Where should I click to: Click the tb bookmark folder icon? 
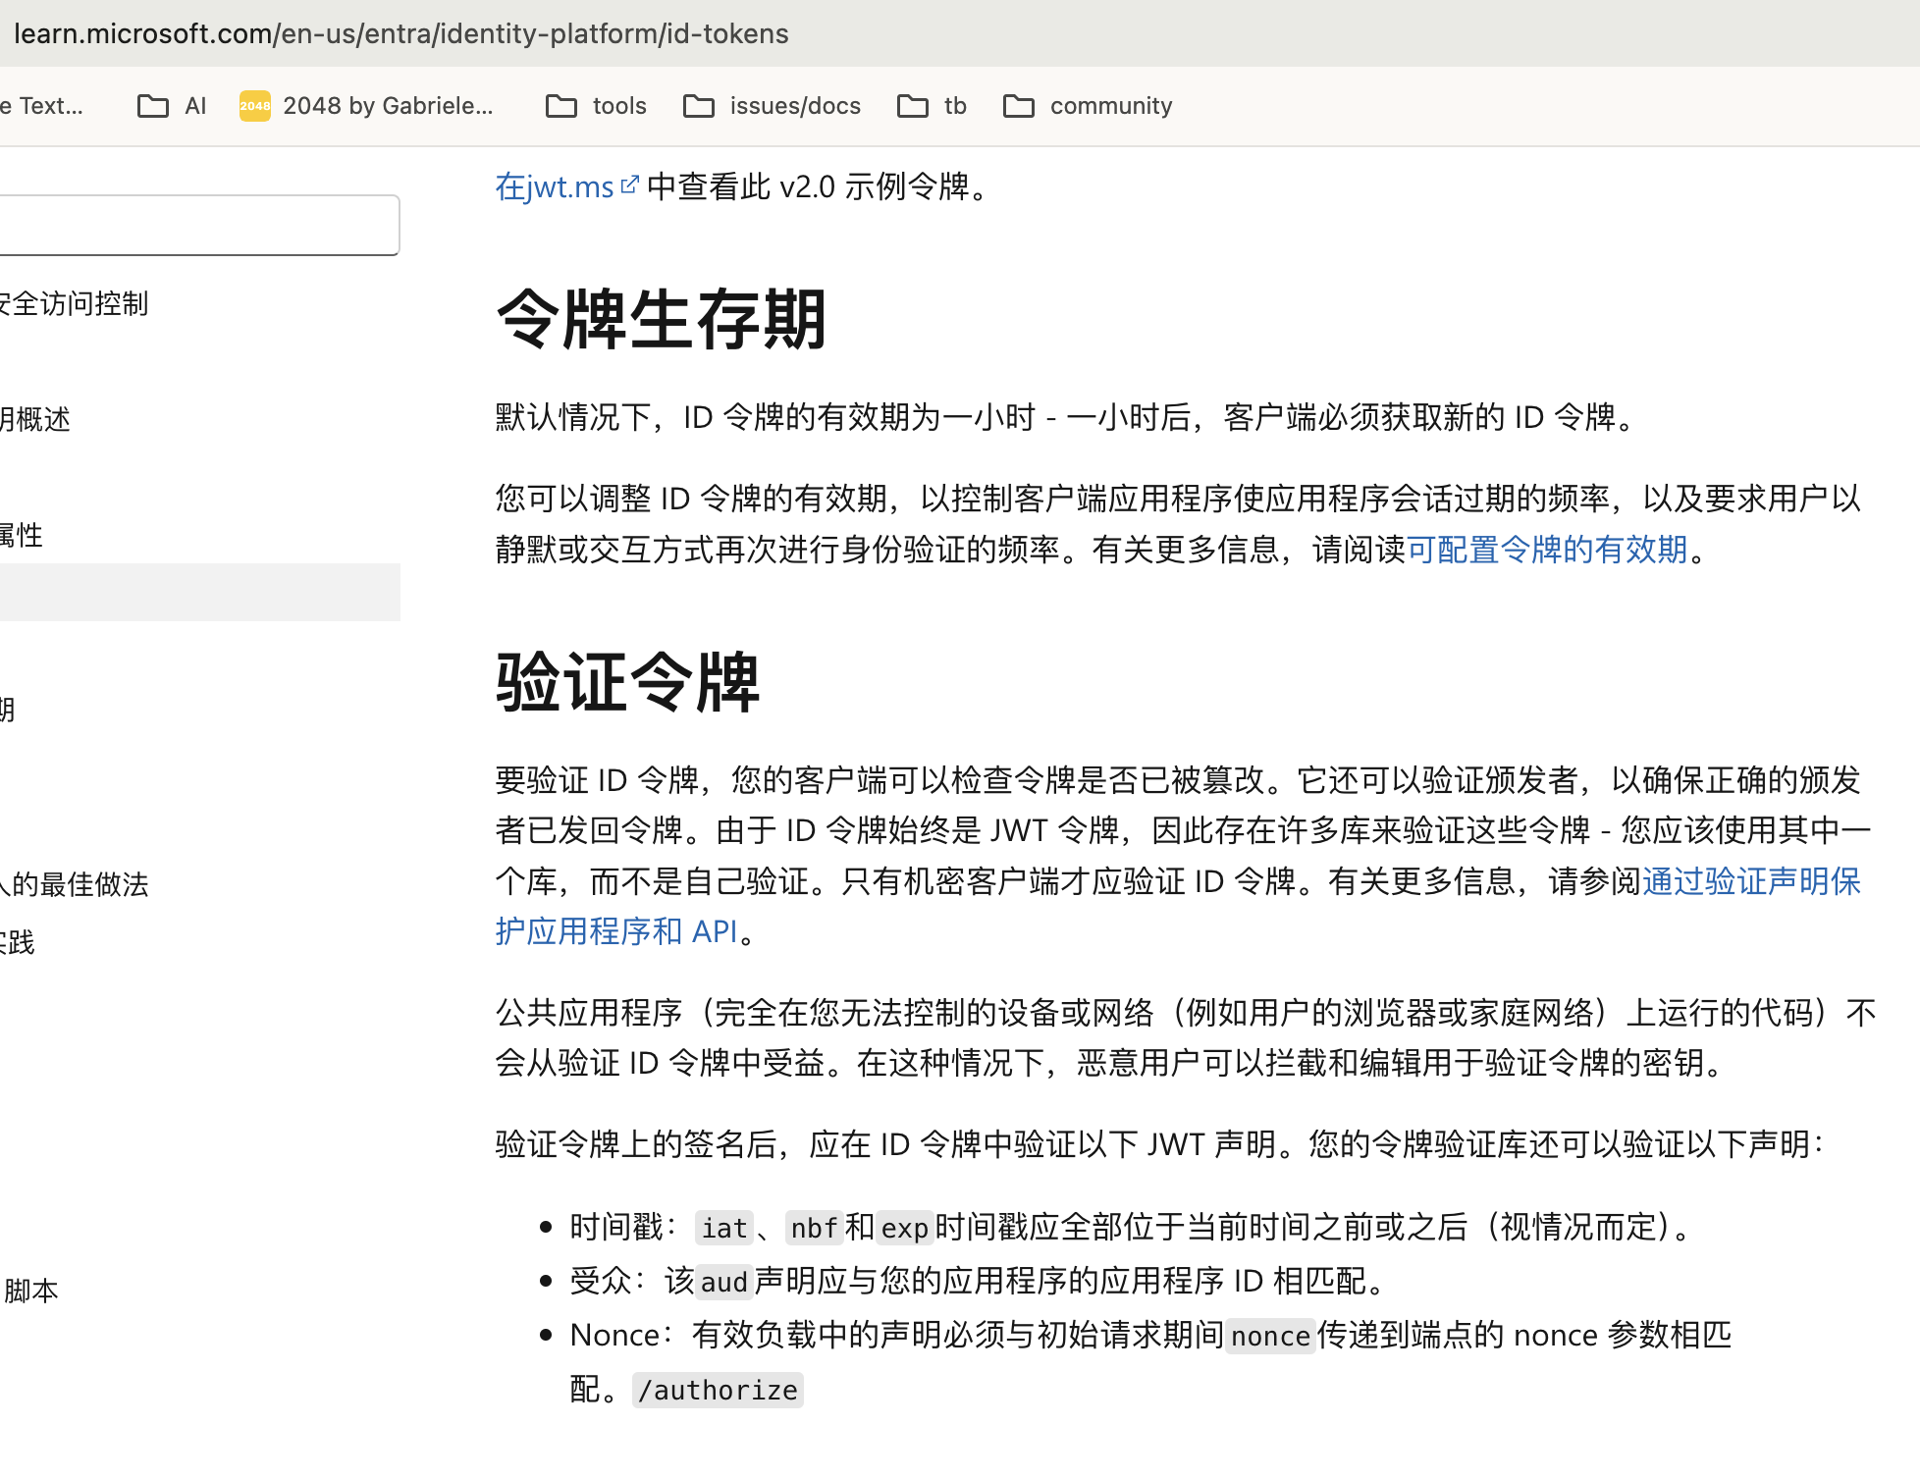pos(913,106)
